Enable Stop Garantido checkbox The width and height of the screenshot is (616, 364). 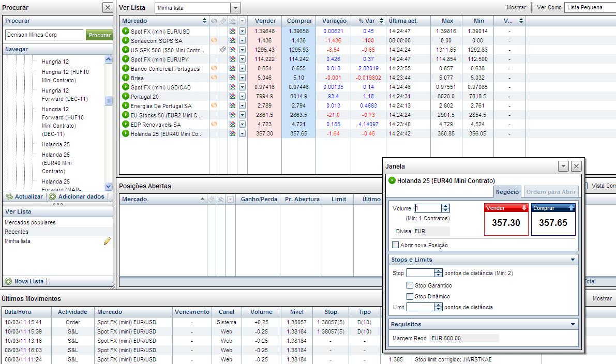[x=410, y=285]
